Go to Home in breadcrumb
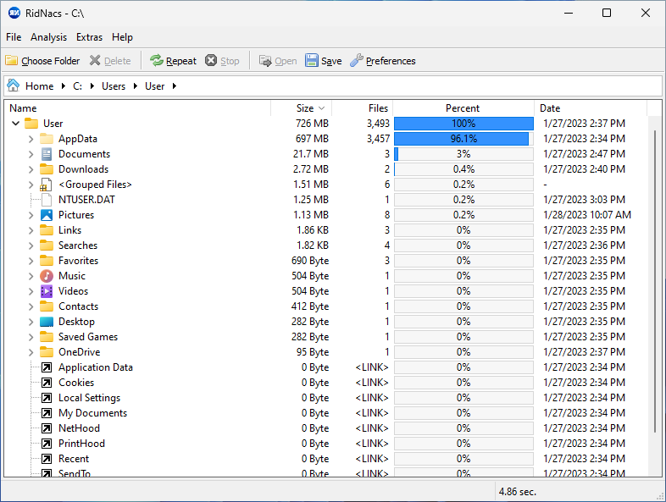Image resolution: width=666 pixels, height=502 pixels. click(40, 86)
